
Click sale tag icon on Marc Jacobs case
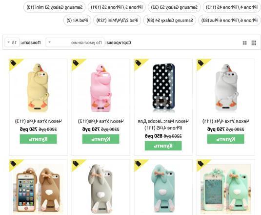[138, 63]
